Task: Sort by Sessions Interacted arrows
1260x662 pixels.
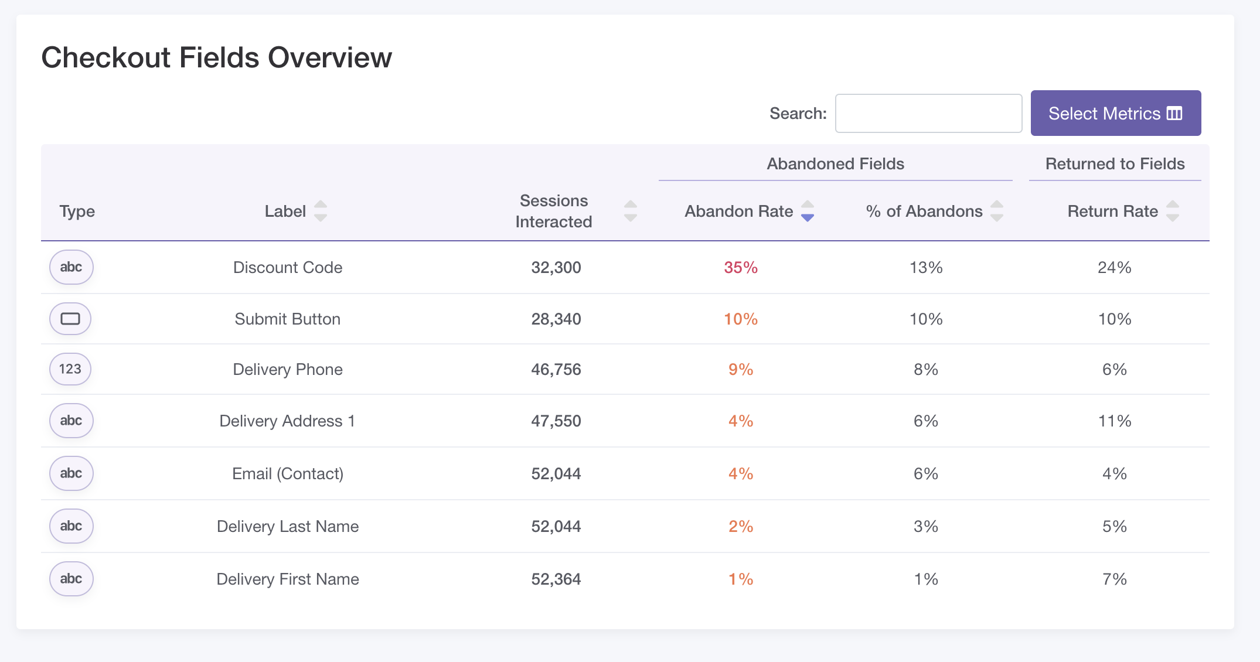Action: tap(630, 211)
